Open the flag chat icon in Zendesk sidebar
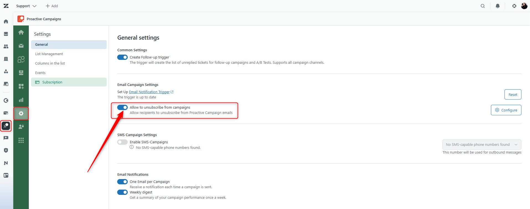Image resolution: width=530 pixels, height=209 pixels. [6, 138]
